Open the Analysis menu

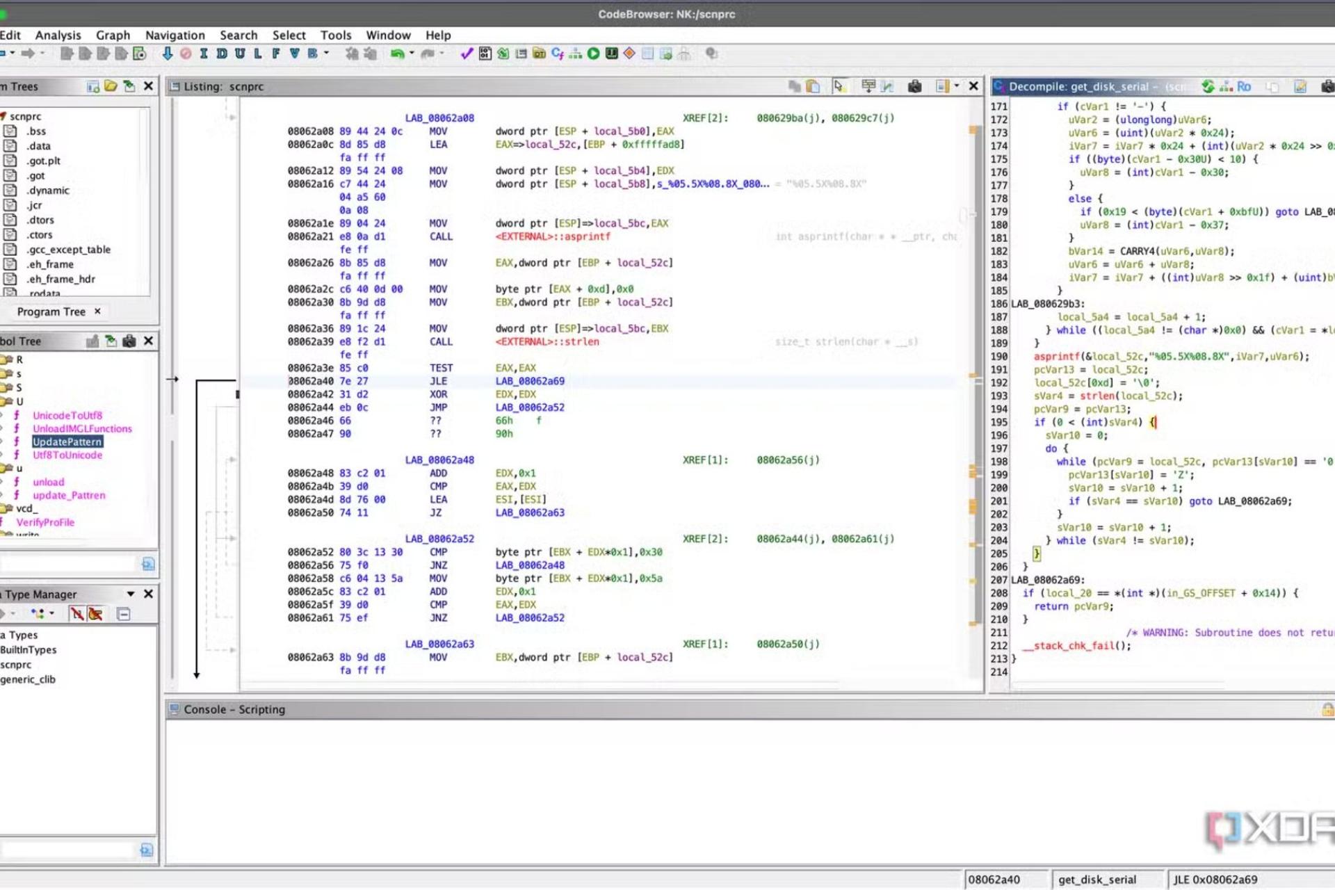(x=58, y=35)
